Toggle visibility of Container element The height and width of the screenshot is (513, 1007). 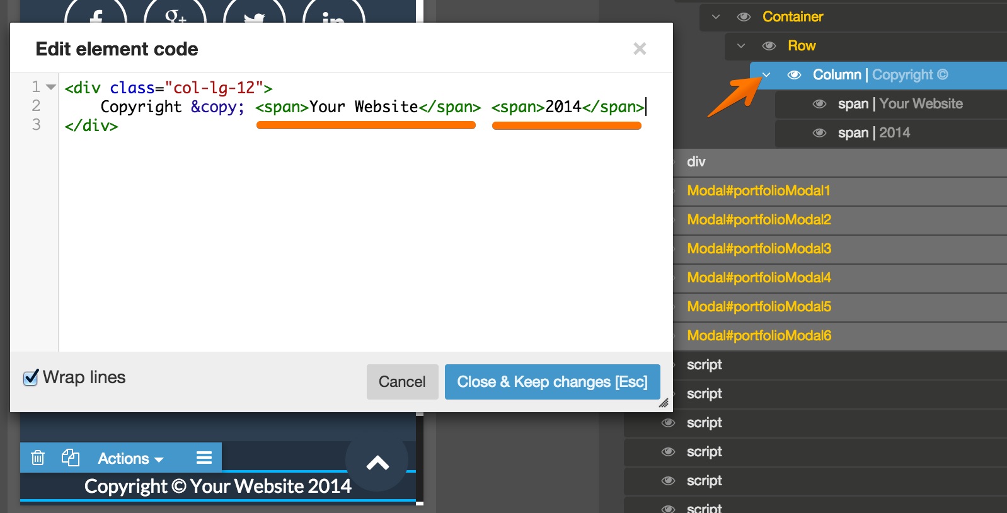744,17
